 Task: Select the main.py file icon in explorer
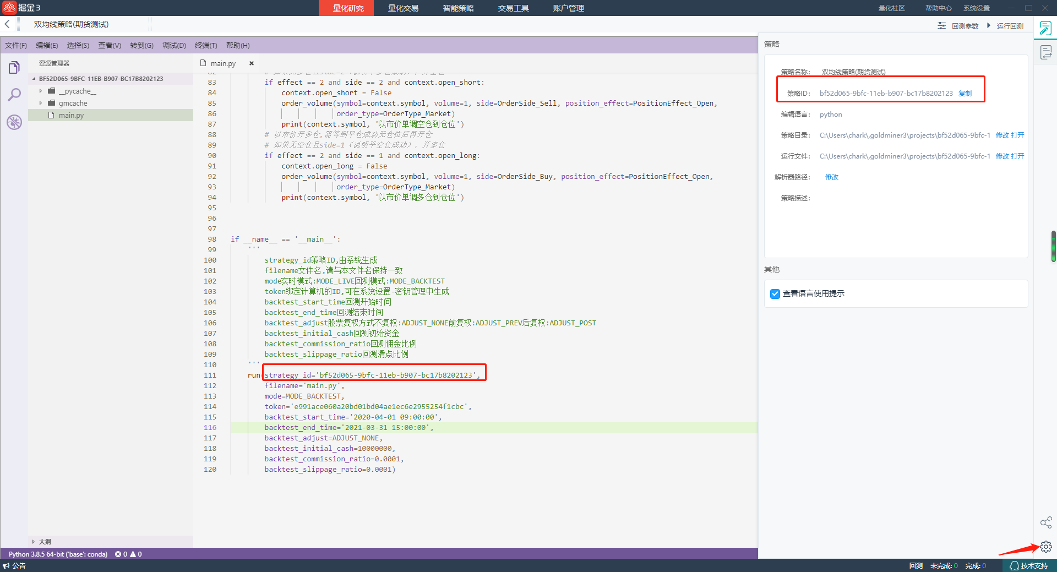point(51,115)
